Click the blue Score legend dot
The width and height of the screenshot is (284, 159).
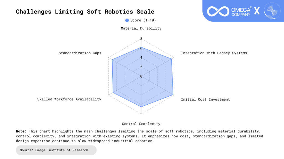click(127, 20)
